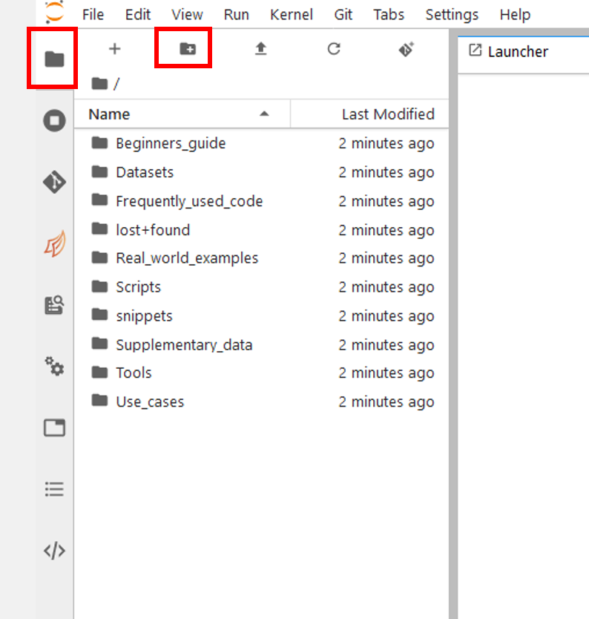Open the Kernel menu
Viewport: 589px width, 619px height.
click(292, 15)
